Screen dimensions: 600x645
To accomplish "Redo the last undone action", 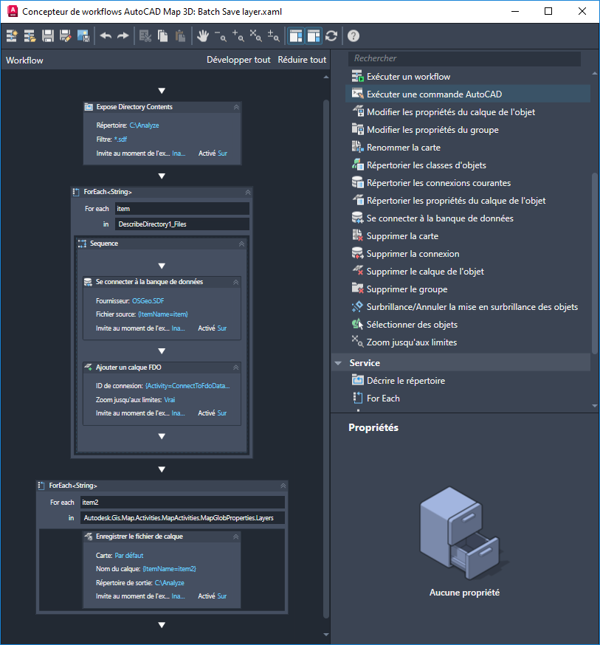I will [123, 36].
